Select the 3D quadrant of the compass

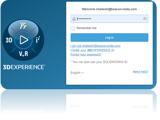[9, 40]
